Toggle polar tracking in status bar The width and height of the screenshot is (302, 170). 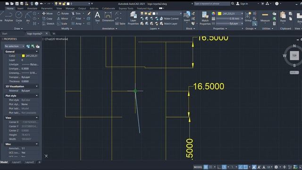pos(224,167)
